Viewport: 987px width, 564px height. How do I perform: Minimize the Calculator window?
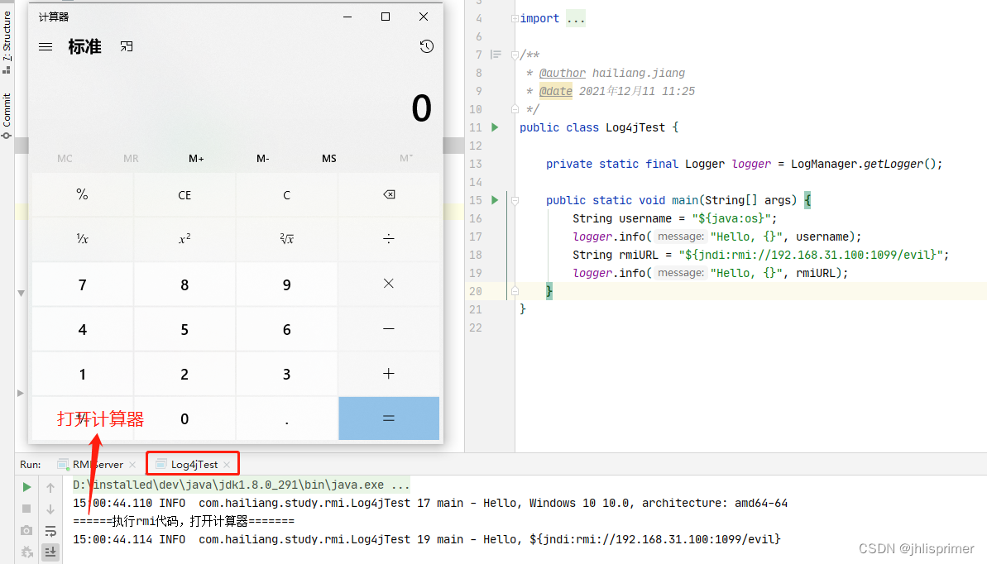347,17
